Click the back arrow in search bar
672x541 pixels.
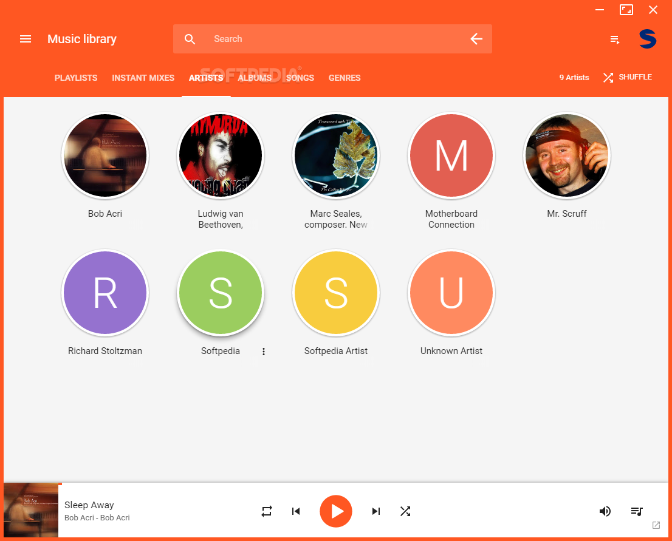click(476, 39)
